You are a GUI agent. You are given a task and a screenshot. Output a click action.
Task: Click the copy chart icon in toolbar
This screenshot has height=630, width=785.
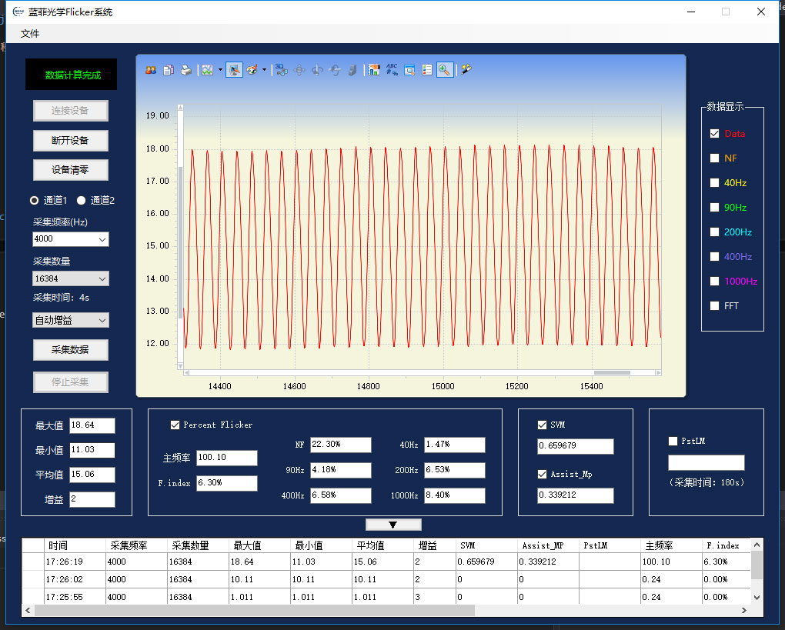[168, 70]
